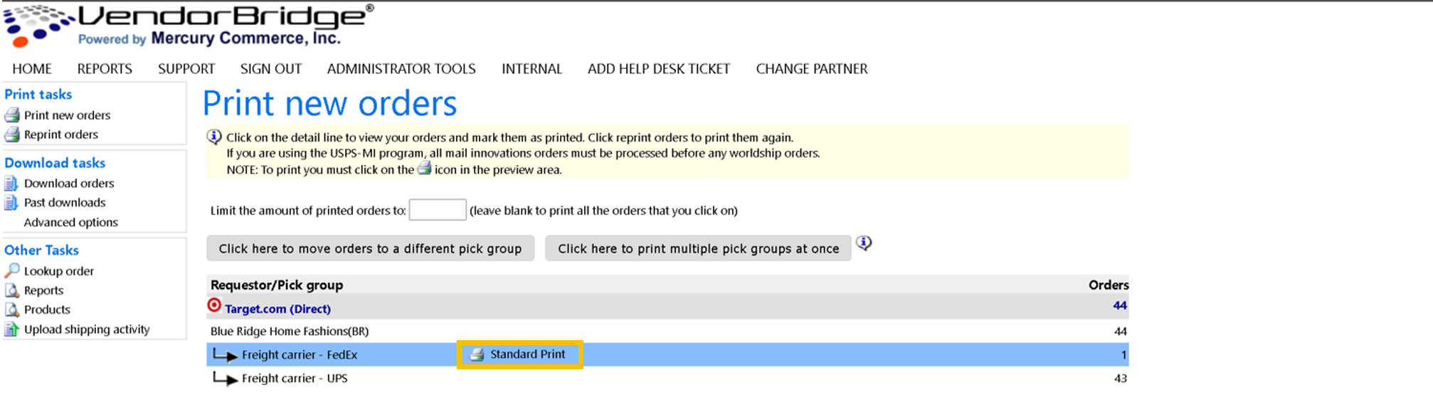Click the Products page icon
Viewport: 1433px width, 397px height.
click(x=12, y=309)
